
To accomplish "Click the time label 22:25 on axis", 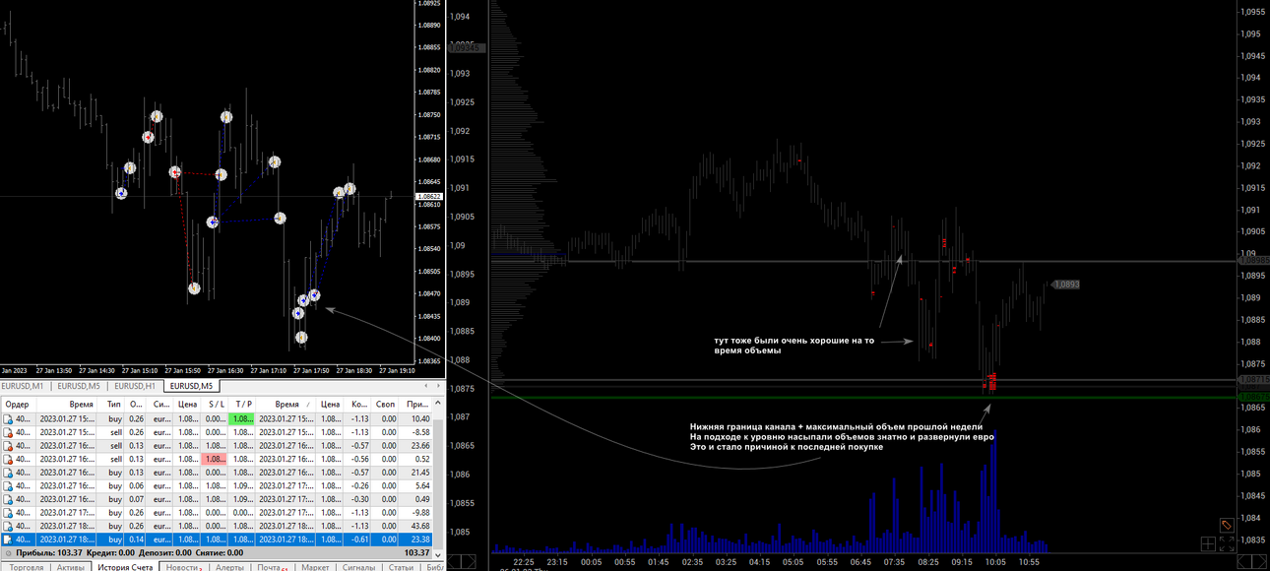I will point(523,562).
